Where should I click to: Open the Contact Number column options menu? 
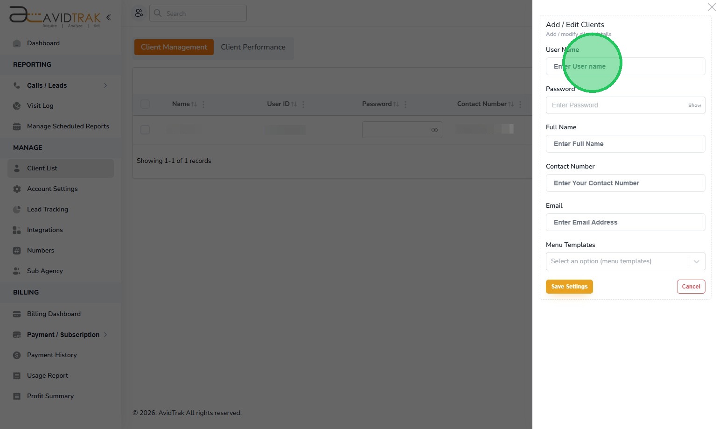pos(520,104)
